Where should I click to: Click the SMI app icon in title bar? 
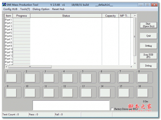(4, 5)
